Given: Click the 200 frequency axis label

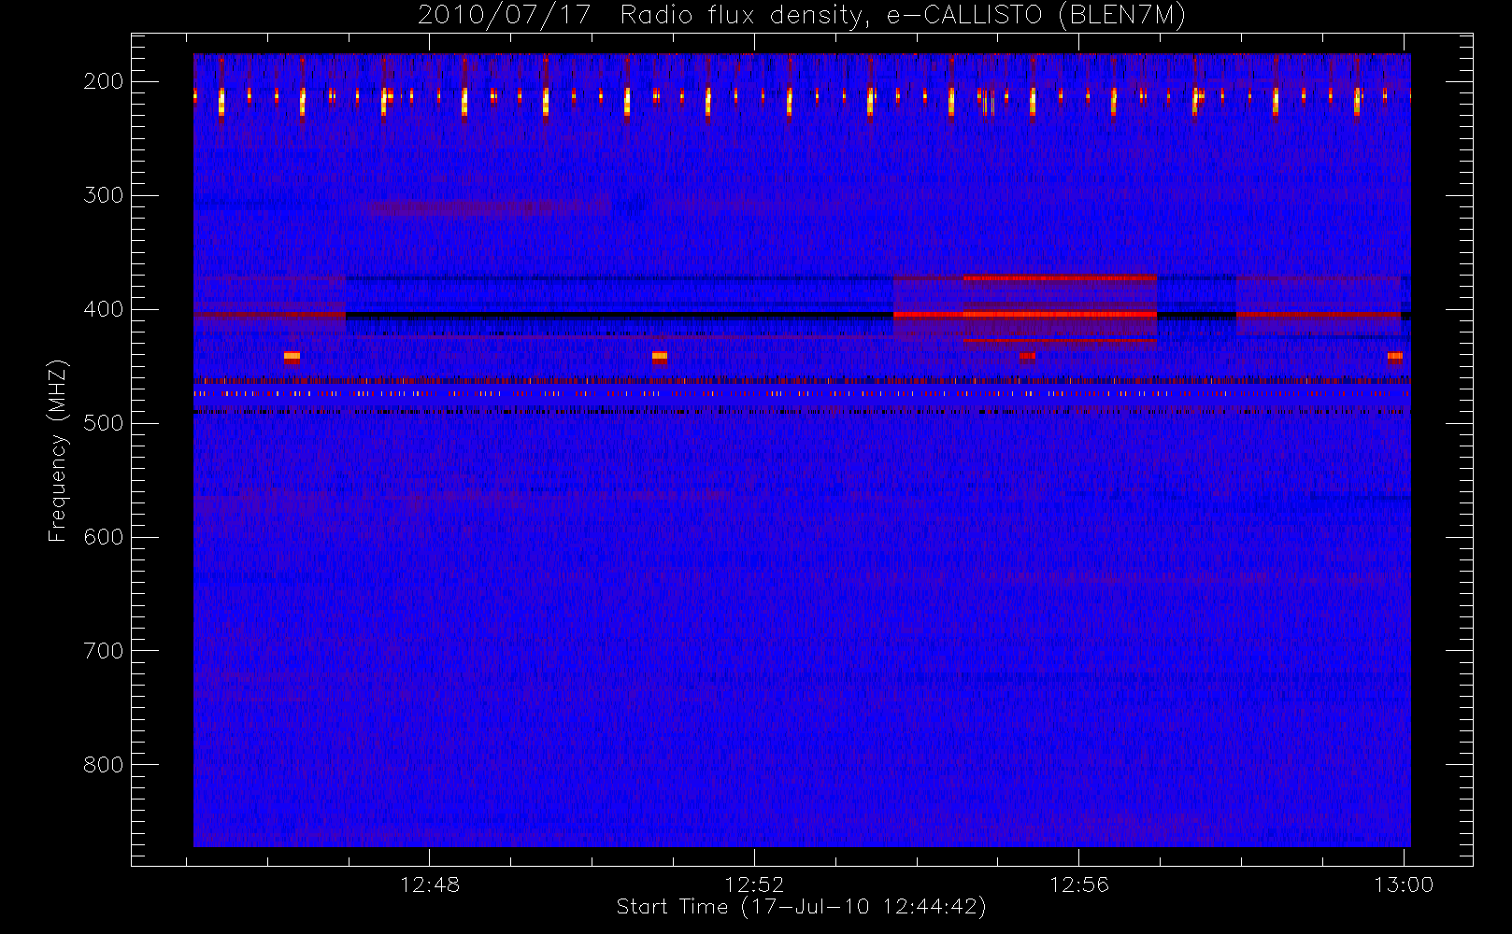Looking at the screenshot, I should coord(103,81).
